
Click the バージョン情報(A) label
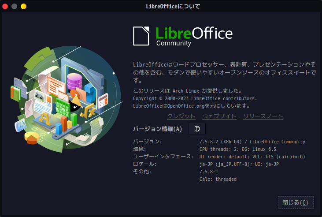pos(158,129)
